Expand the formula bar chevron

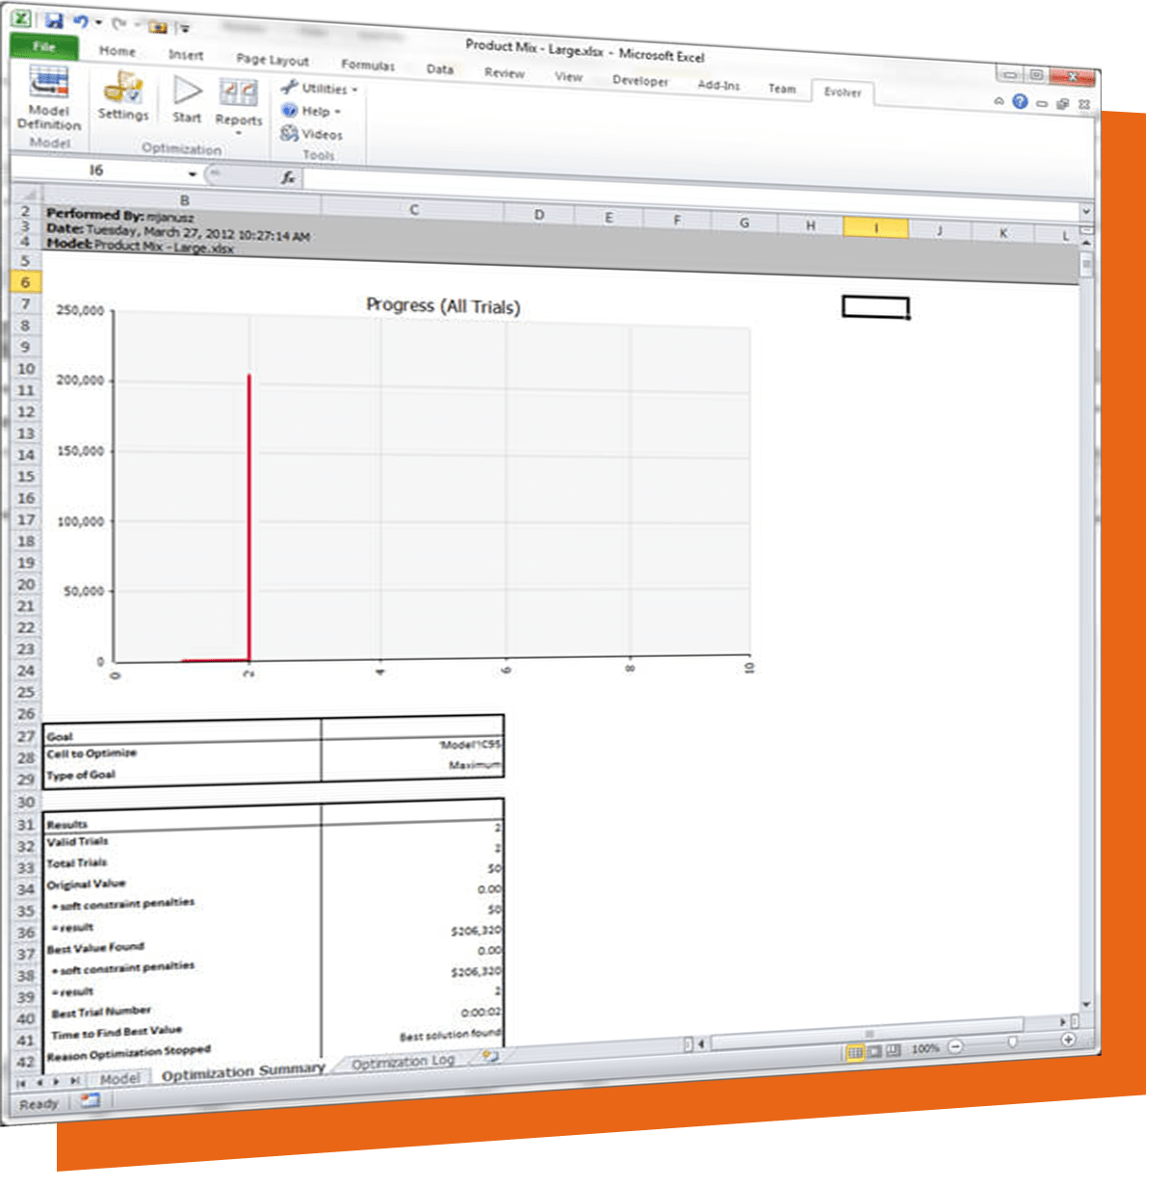point(1086,210)
